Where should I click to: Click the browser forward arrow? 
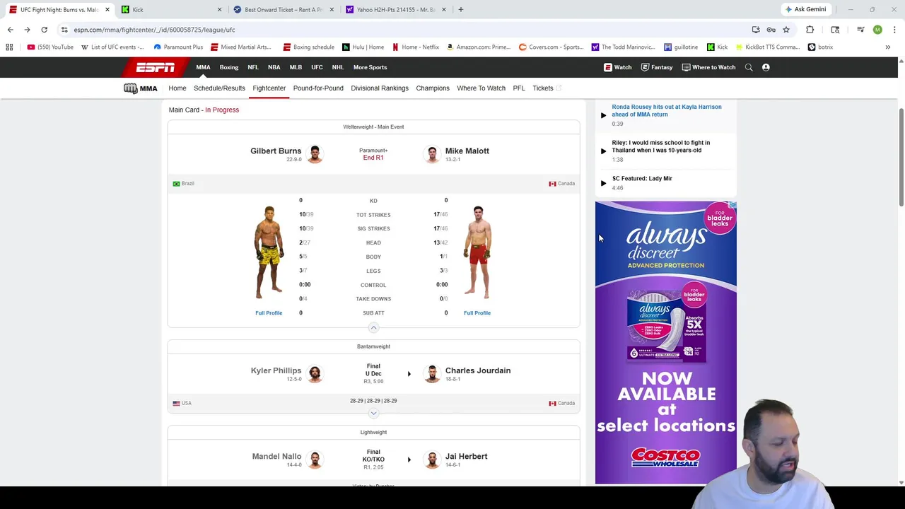(x=27, y=30)
